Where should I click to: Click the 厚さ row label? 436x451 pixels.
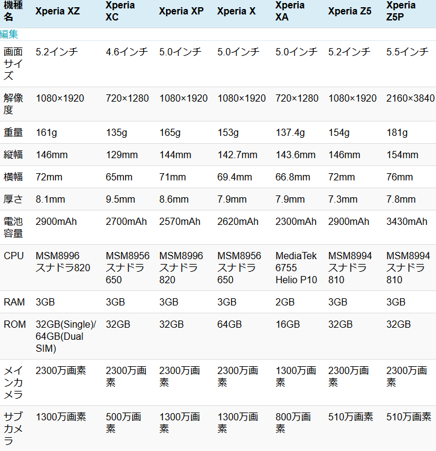click(x=13, y=199)
